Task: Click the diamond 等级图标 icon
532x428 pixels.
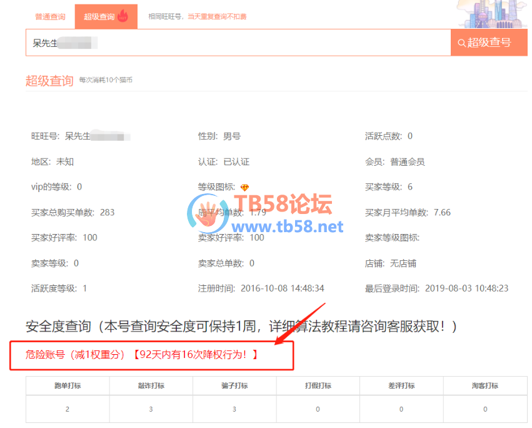Action: (244, 187)
